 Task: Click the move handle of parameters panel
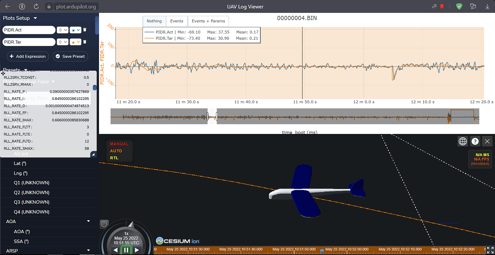click(x=3, y=73)
